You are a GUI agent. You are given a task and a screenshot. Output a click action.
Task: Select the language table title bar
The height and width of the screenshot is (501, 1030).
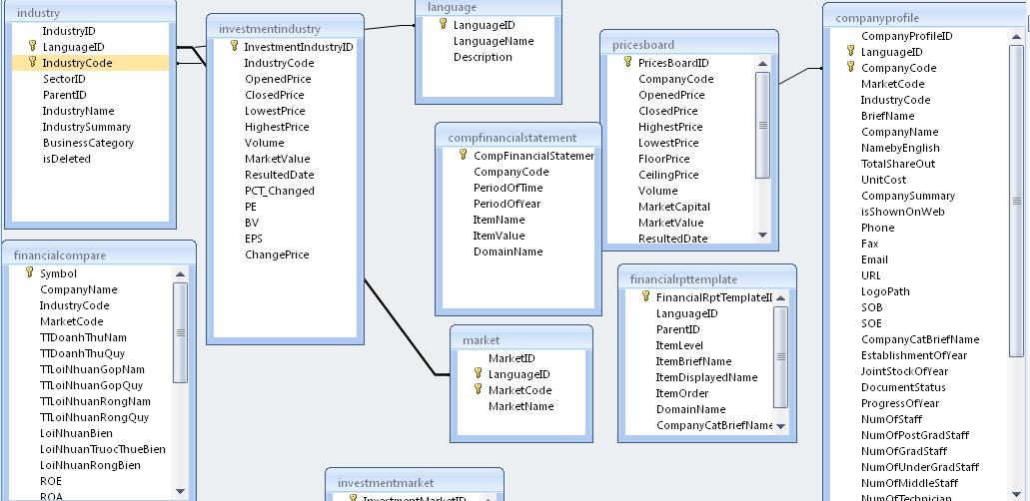click(489, 7)
